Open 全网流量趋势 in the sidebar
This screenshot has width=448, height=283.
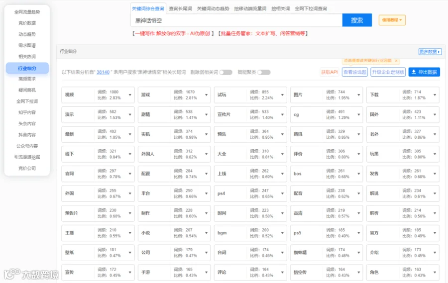pos(27,12)
